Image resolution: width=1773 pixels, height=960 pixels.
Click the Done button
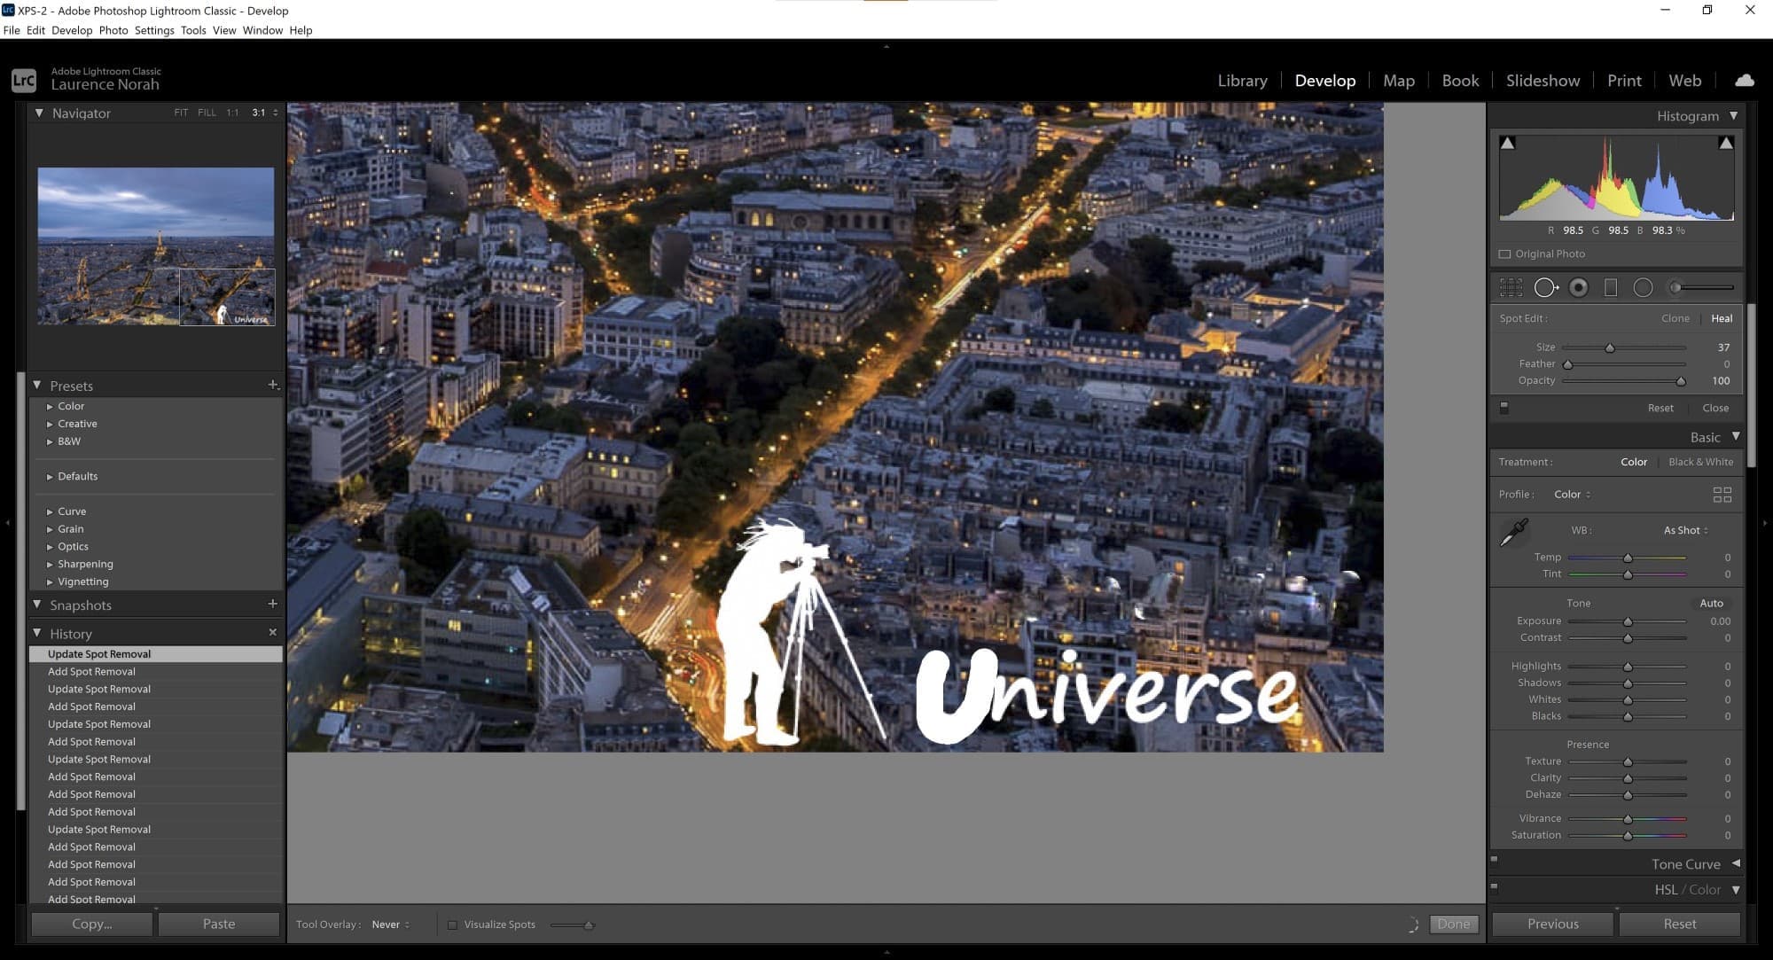(1453, 924)
